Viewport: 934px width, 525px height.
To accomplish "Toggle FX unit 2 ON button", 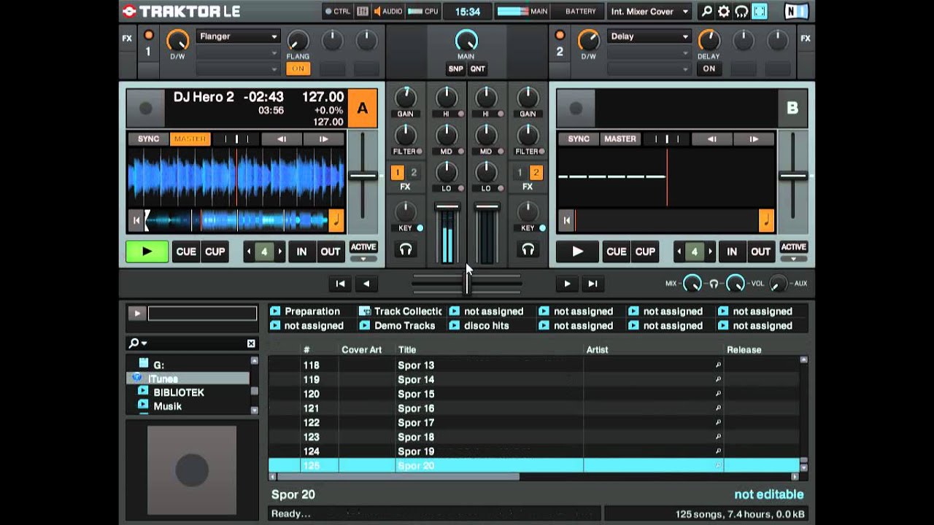I will [x=709, y=69].
